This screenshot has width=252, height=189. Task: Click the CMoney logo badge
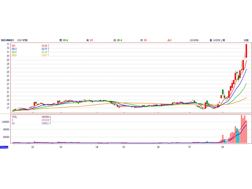click(x=4, y=147)
